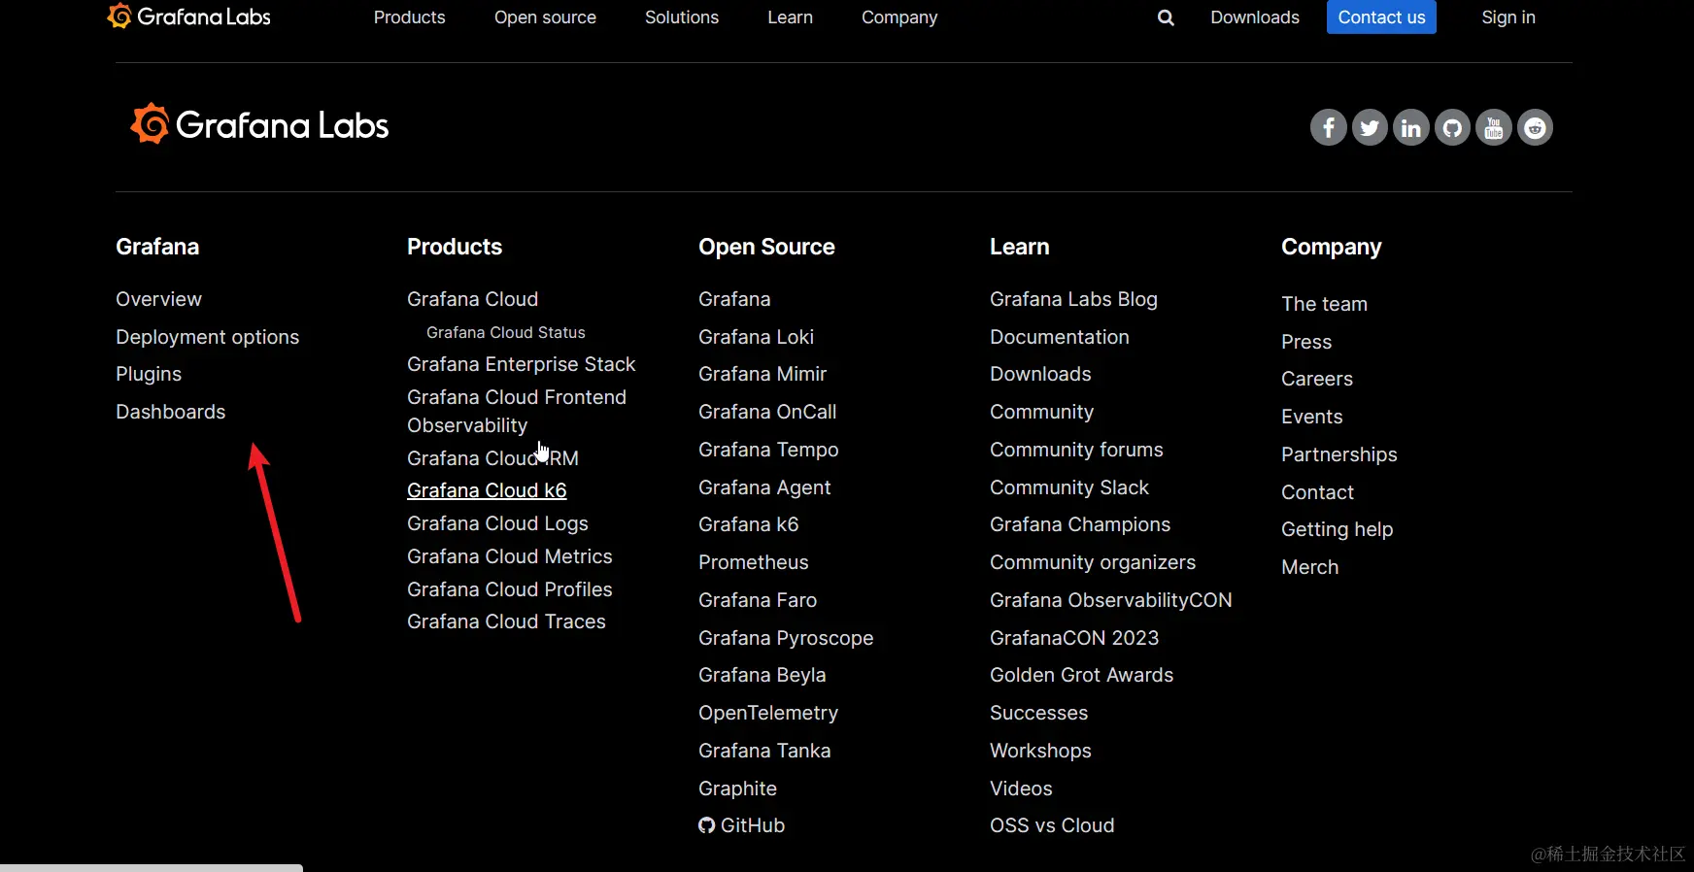
Task: Open Grafana Cloud Logs link
Action: [x=497, y=523]
